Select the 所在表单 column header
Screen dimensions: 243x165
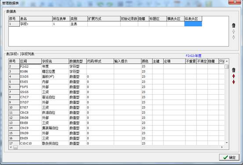(x=61, y=19)
